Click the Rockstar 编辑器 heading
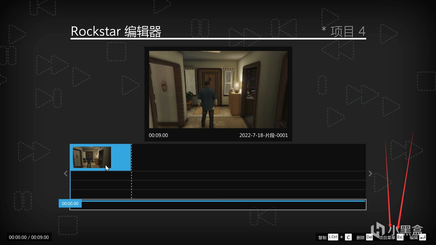The width and height of the screenshot is (436, 245). click(116, 32)
